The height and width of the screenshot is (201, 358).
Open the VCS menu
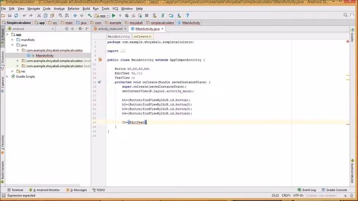pos(115,9)
